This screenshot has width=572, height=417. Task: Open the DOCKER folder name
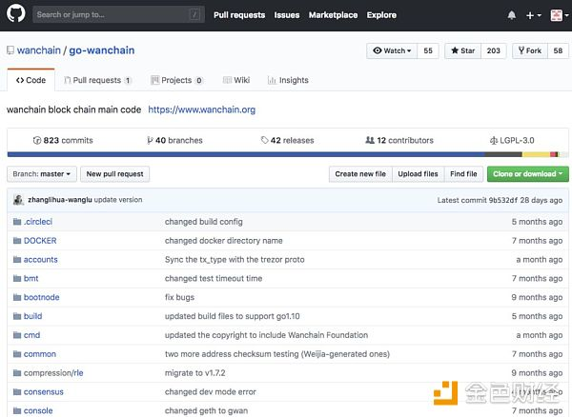click(x=40, y=240)
